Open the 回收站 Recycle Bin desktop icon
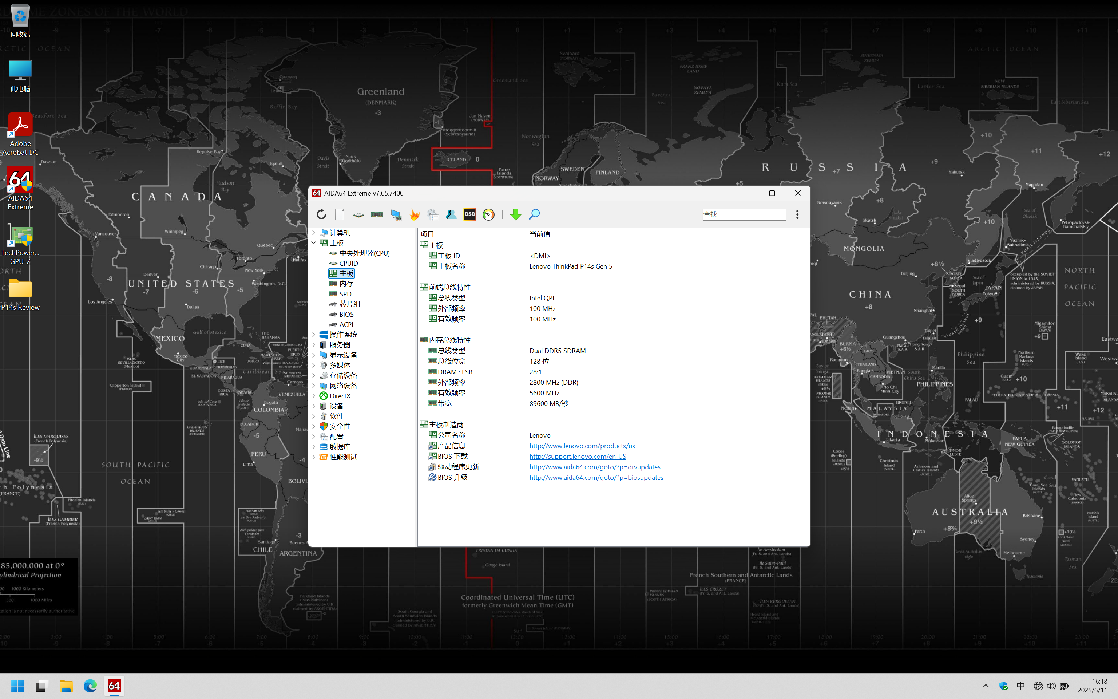This screenshot has width=1118, height=699. pos(20,21)
